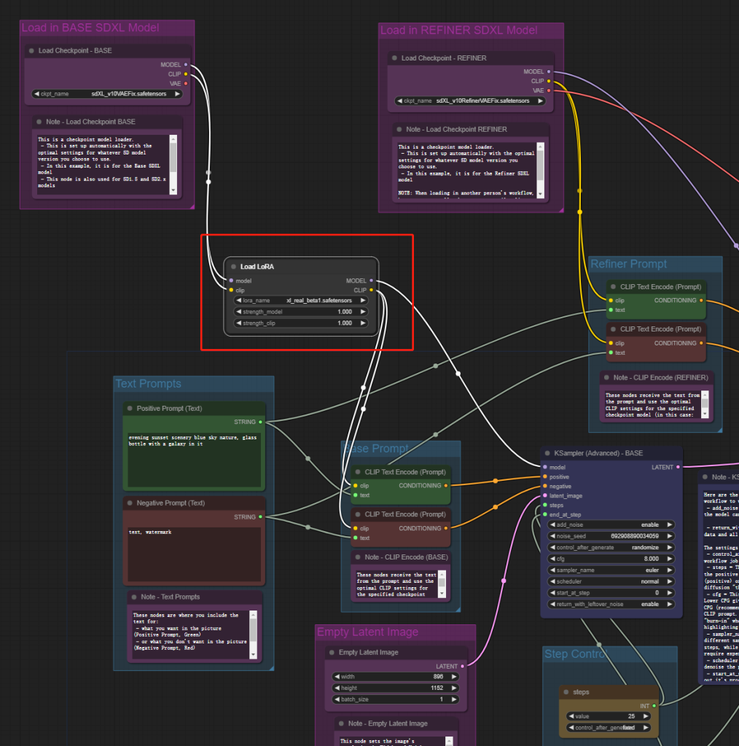Click the INT output port on steps node
The width and height of the screenshot is (739, 746).
(x=654, y=705)
